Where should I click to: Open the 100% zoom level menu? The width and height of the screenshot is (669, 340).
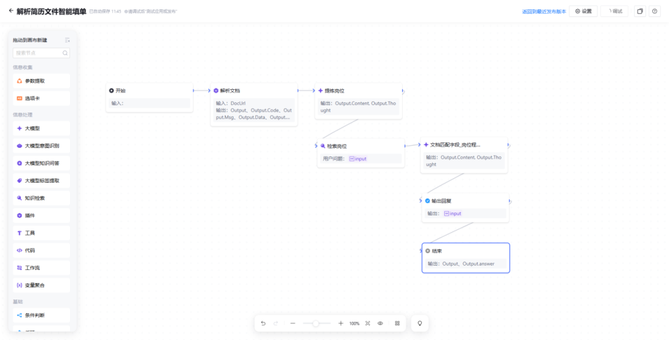(354, 323)
